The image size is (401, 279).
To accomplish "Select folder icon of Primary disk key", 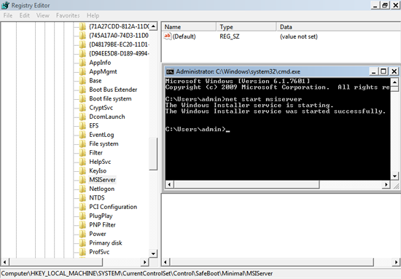I will 82,243.
